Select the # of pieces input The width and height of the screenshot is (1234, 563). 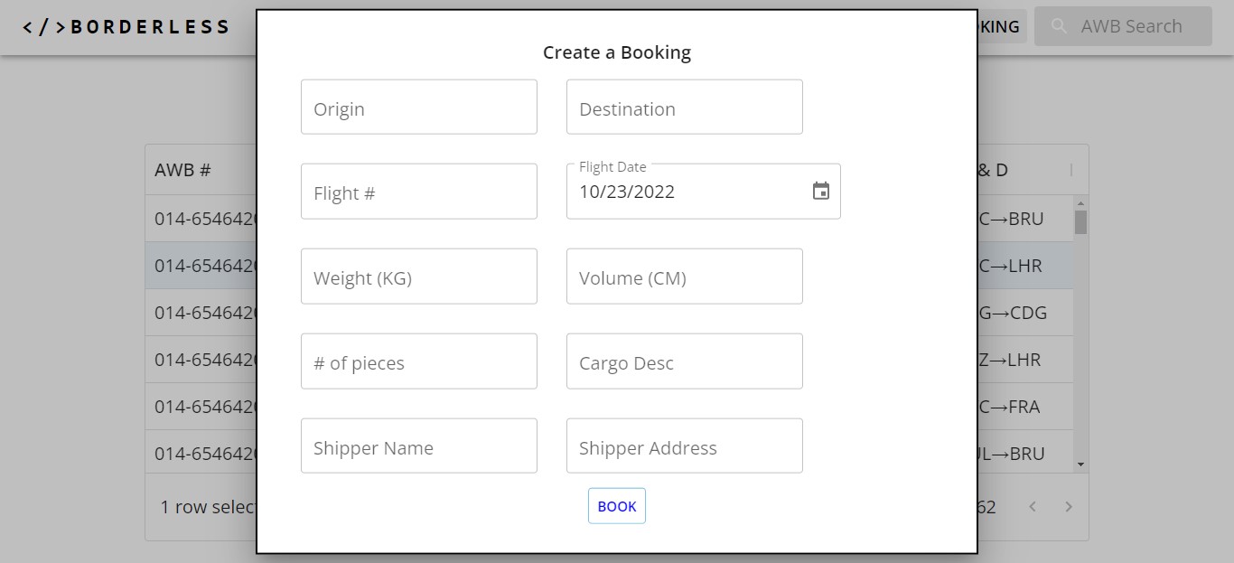click(418, 361)
